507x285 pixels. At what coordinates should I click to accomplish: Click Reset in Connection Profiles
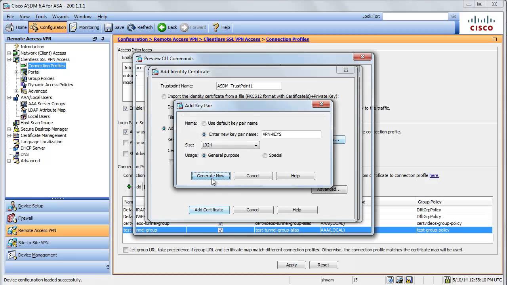pos(323,265)
